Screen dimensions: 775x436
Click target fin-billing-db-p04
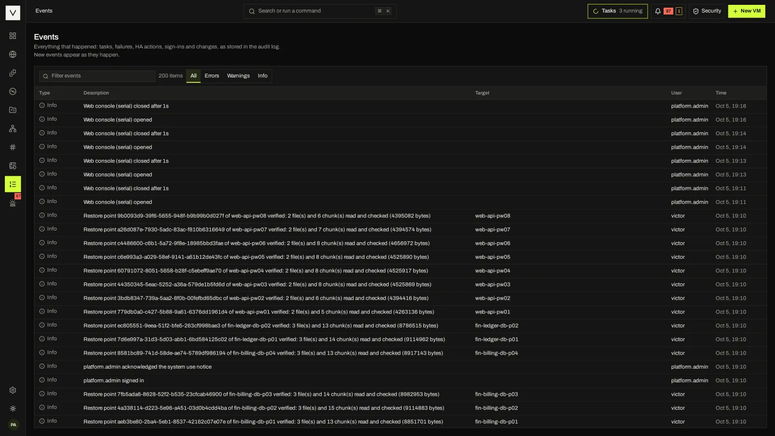496,353
